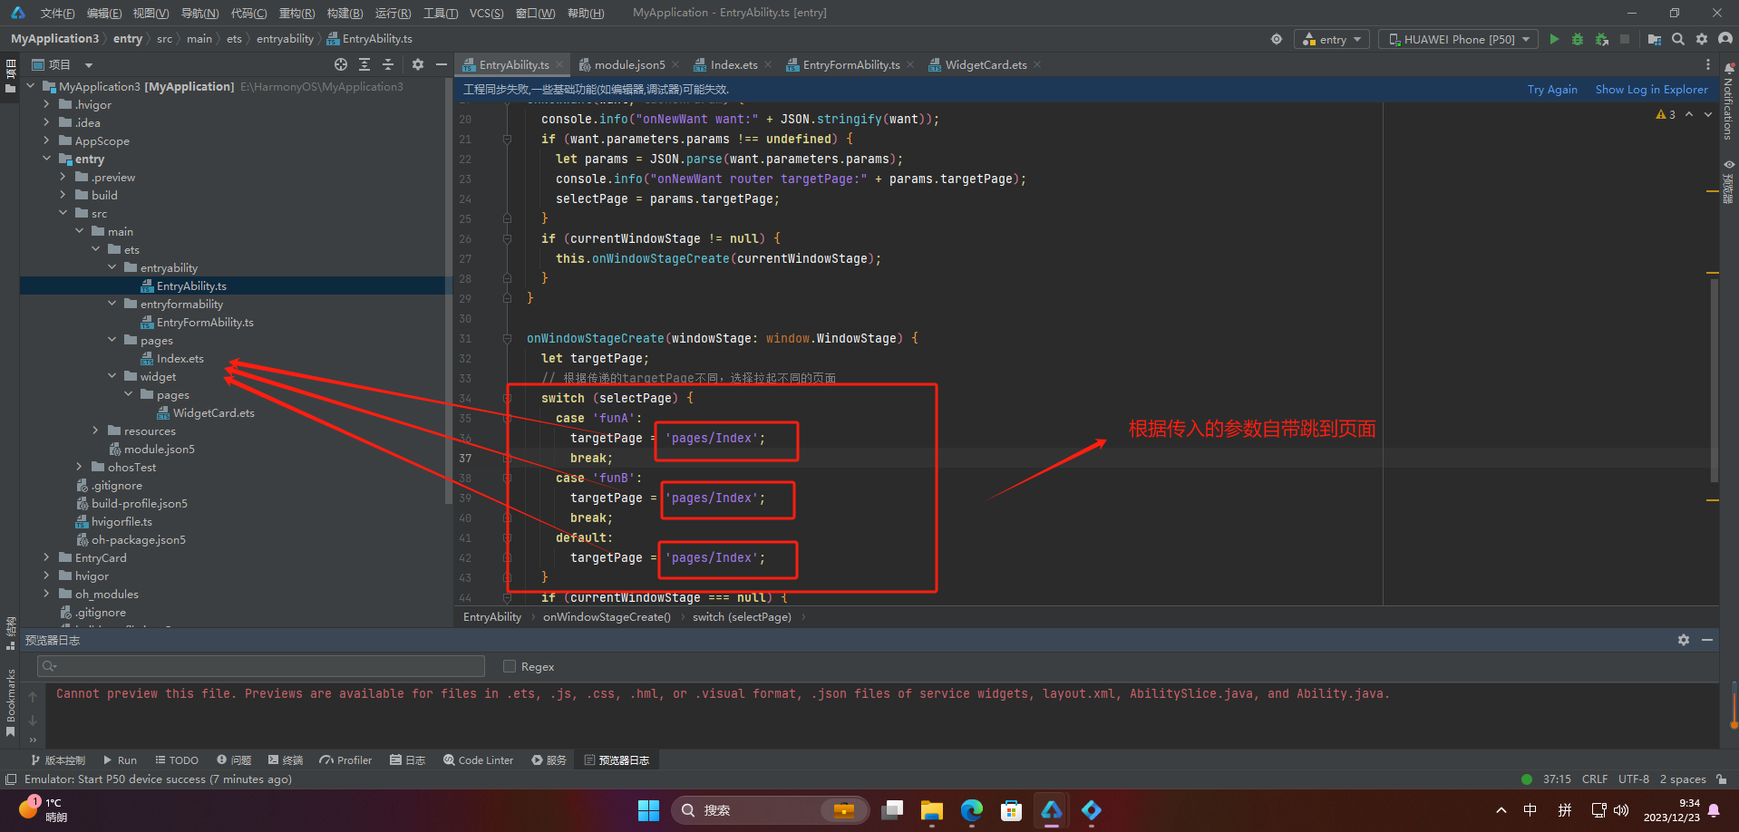The image size is (1739, 832).
Task: Open IDE settings gear in main toolbar
Action: 1702,39
